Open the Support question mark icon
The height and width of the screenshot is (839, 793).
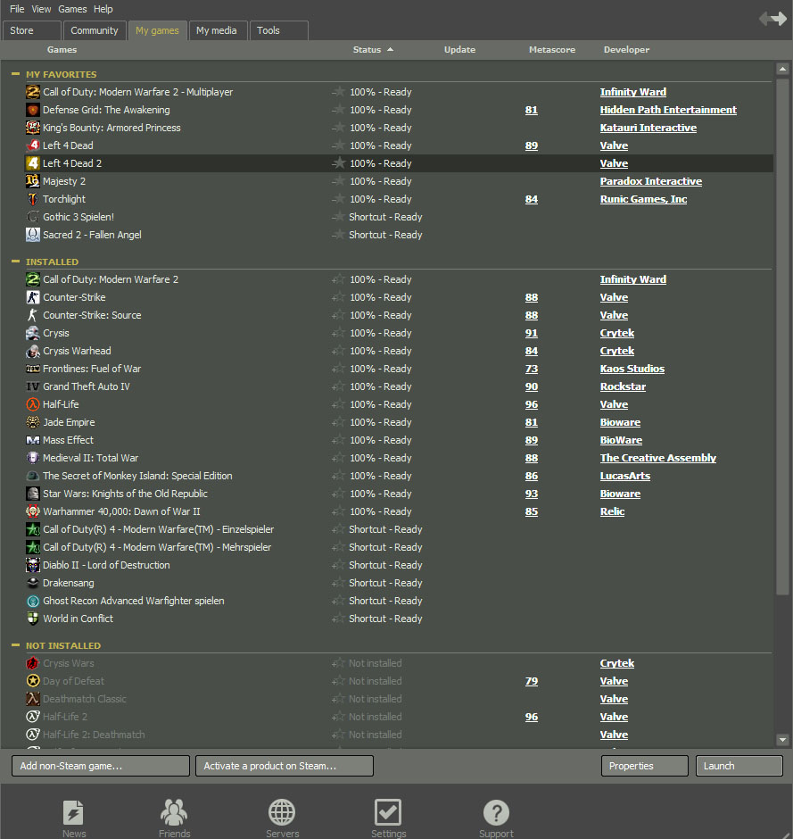point(496,813)
